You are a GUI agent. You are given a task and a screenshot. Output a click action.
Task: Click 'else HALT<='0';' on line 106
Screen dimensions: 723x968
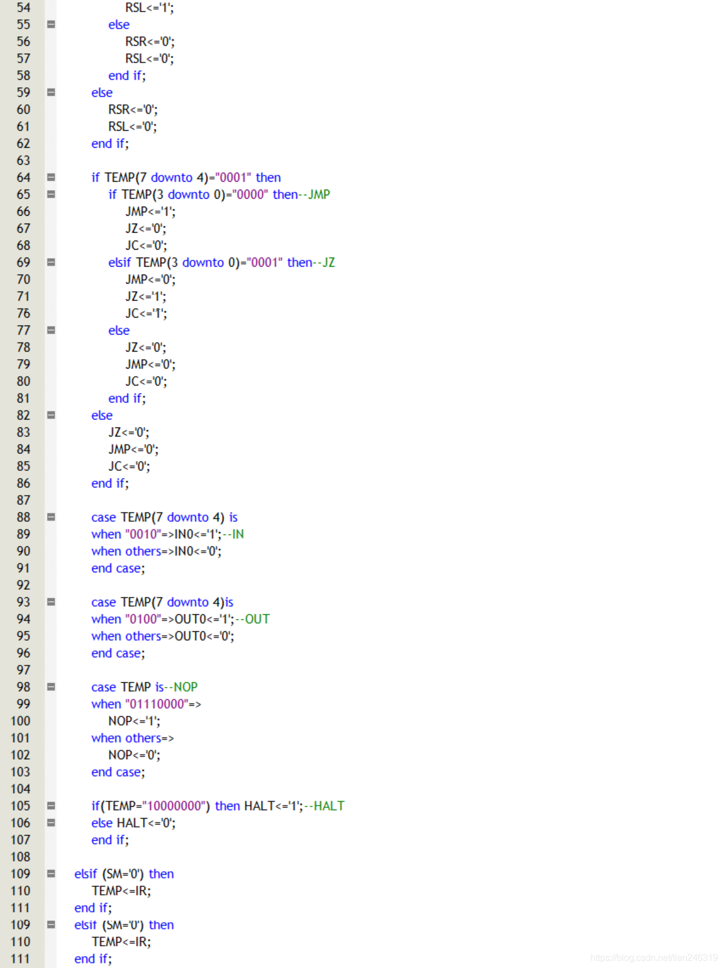(x=134, y=823)
